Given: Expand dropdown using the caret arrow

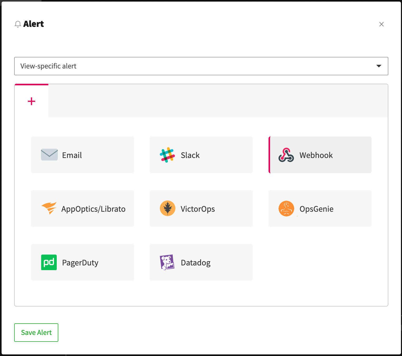Looking at the screenshot, I should [x=379, y=66].
